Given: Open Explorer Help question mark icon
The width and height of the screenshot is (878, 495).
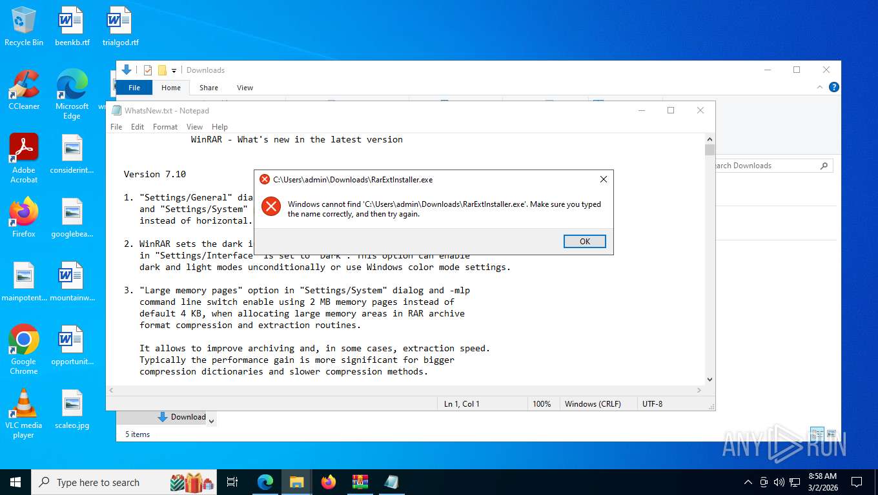Looking at the screenshot, I should tap(833, 87).
